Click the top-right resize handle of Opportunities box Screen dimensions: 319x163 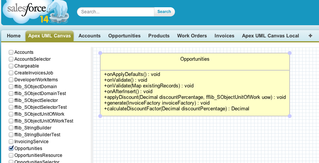[290, 53]
